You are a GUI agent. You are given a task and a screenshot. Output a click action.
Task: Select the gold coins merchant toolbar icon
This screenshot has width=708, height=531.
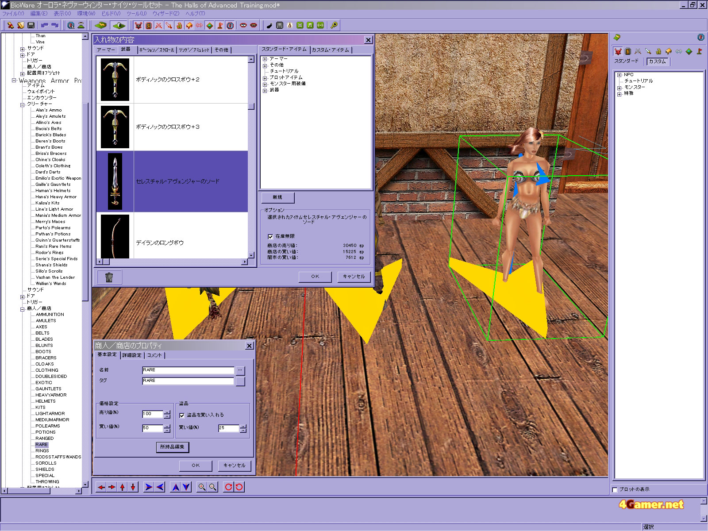(x=179, y=25)
